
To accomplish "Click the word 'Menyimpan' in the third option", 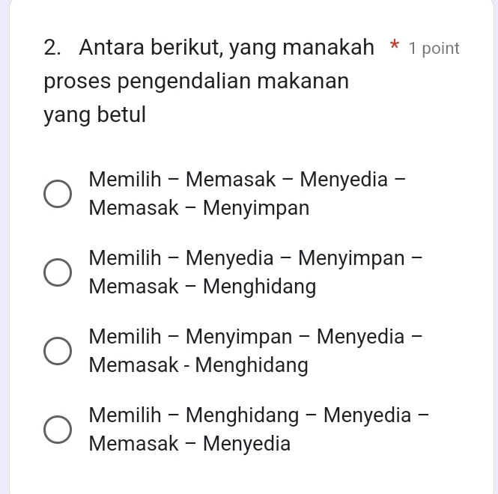I will point(239,337).
